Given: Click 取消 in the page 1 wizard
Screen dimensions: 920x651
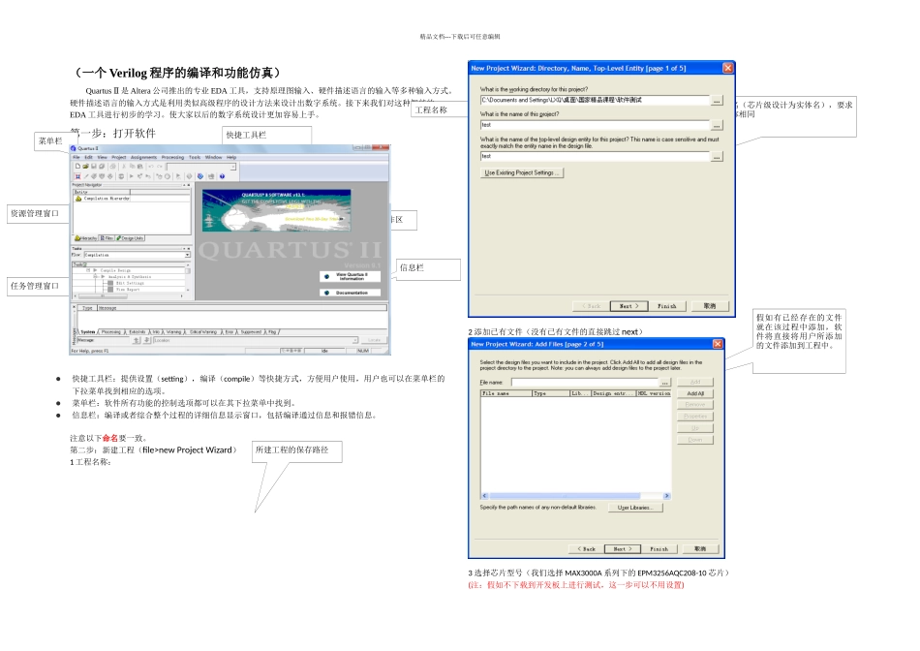Looking at the screenshot, I should [x=710, y=306].
